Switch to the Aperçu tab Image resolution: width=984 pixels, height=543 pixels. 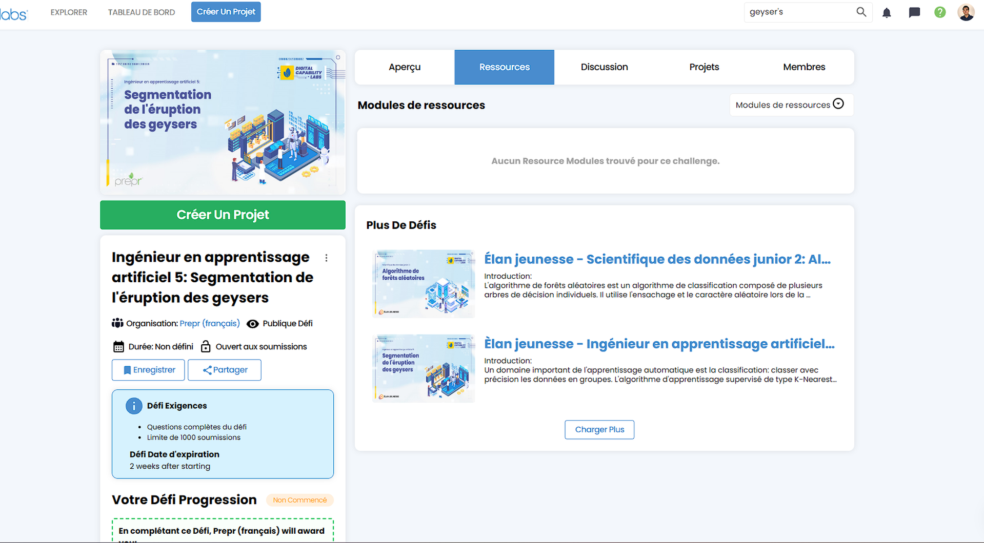click(404, 67)
